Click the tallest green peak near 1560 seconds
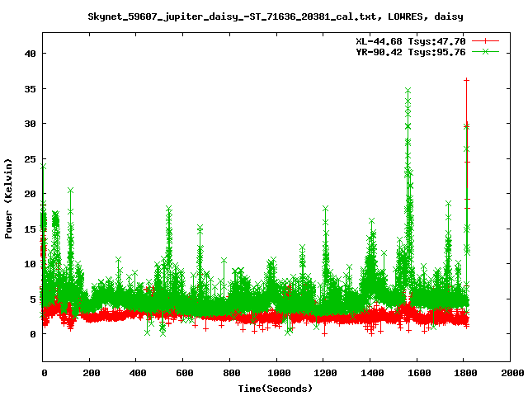 point(408,91)
